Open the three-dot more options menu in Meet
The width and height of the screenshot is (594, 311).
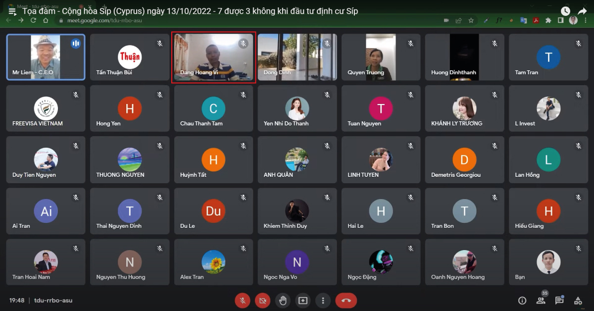323,300
